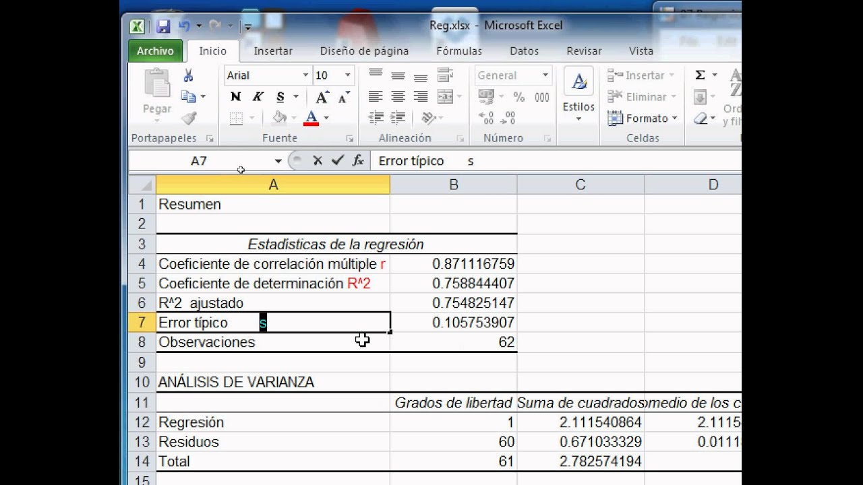The image size is (863, 485).
Task: Switch to the Fórmulas tab
Action: click(x=459, y=51)
